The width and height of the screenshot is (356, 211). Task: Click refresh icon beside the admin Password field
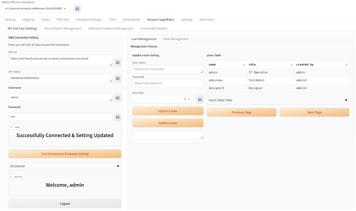(x=118, y=117)
